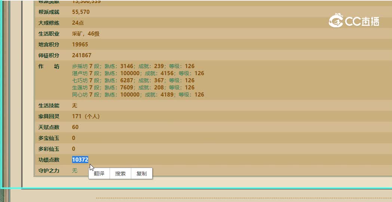Click the 帮派成就 value 55,570

(81, 12)
